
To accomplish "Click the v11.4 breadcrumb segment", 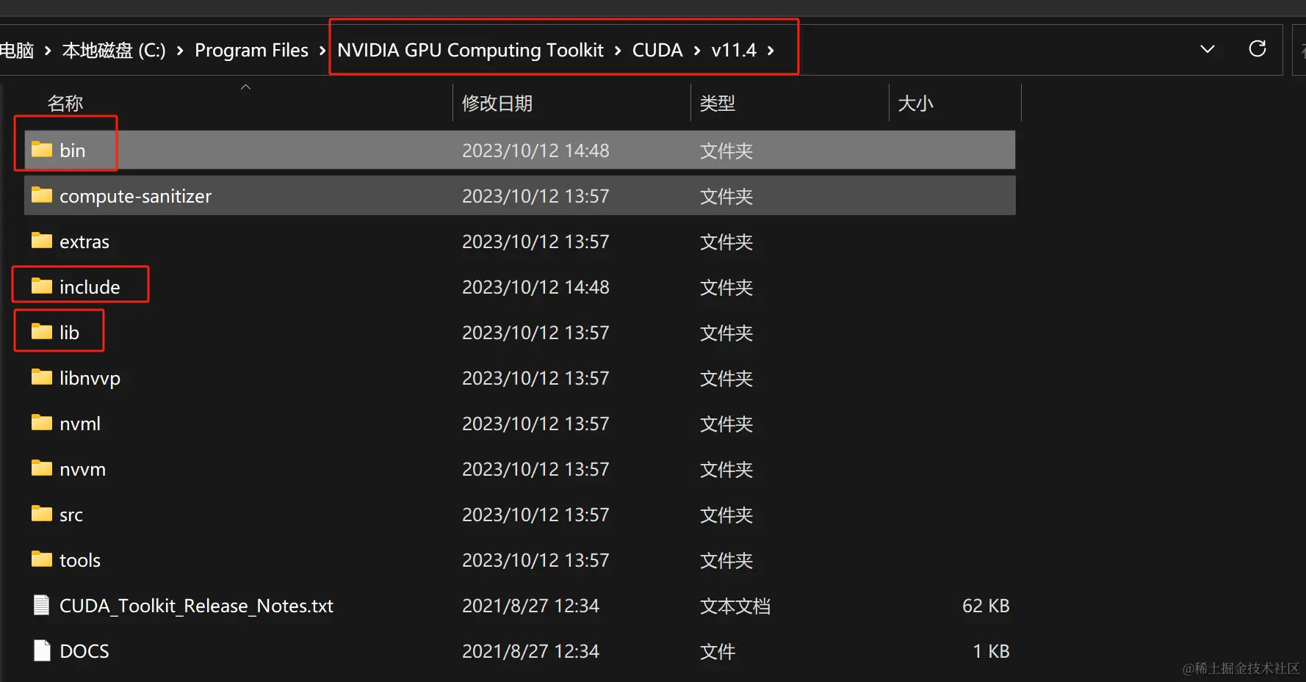I will pos(734,50).
